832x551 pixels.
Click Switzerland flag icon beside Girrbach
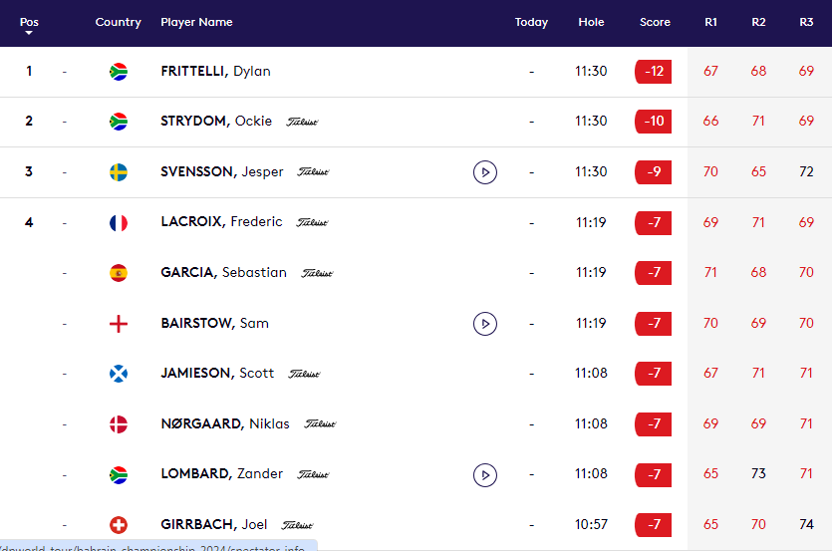click(119, 525)
